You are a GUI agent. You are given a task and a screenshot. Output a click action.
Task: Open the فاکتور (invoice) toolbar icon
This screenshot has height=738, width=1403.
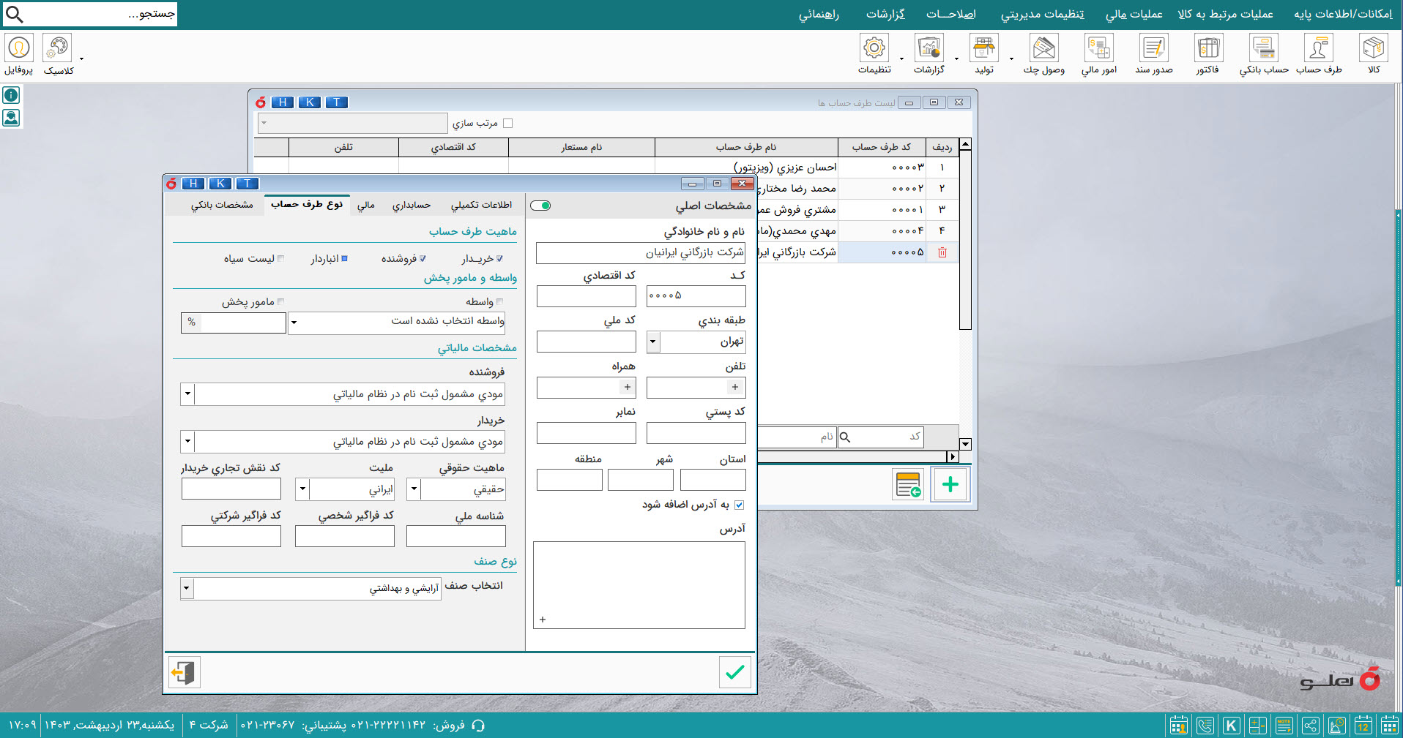(1207, 51)
